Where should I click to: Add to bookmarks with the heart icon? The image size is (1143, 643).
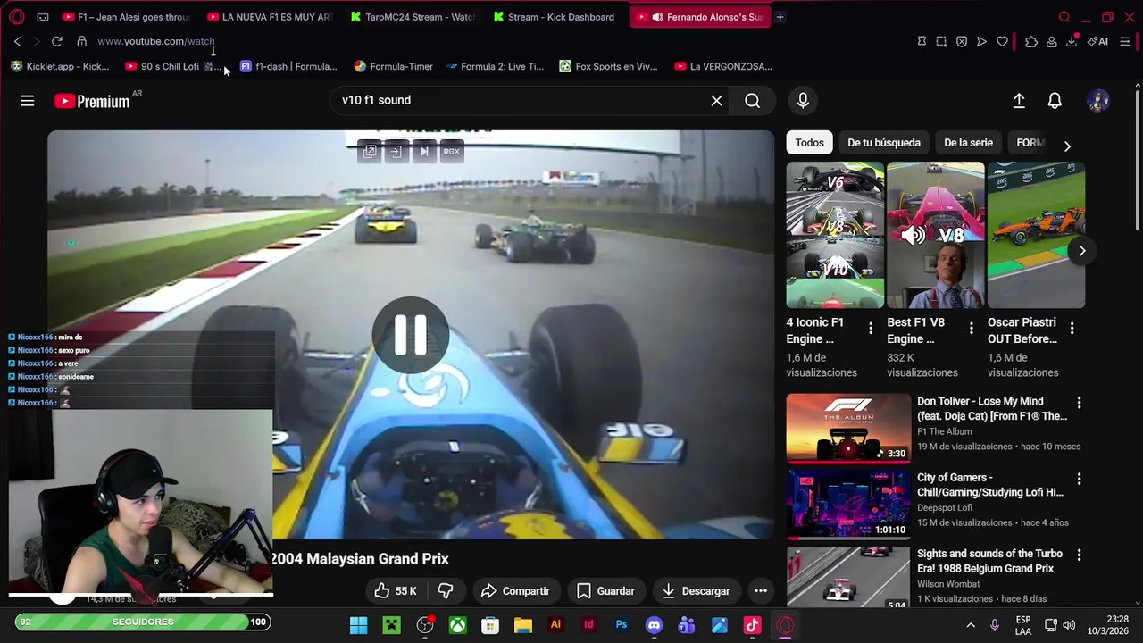pos(1002,41)
